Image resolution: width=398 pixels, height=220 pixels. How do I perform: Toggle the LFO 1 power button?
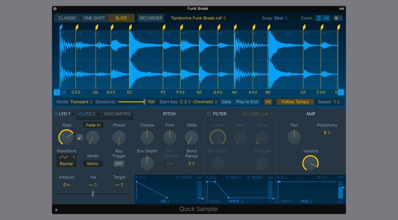pos(56,114)
